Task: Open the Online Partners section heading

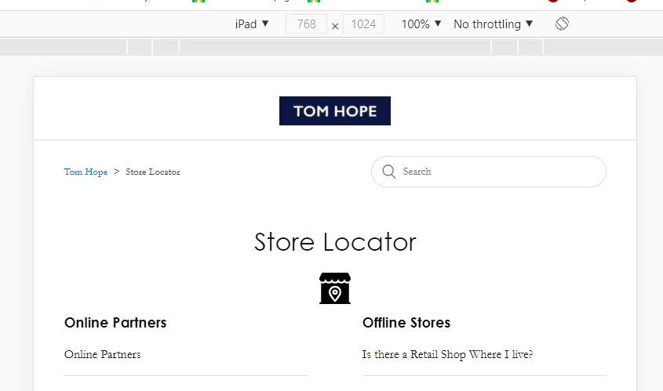Action: 115,323
